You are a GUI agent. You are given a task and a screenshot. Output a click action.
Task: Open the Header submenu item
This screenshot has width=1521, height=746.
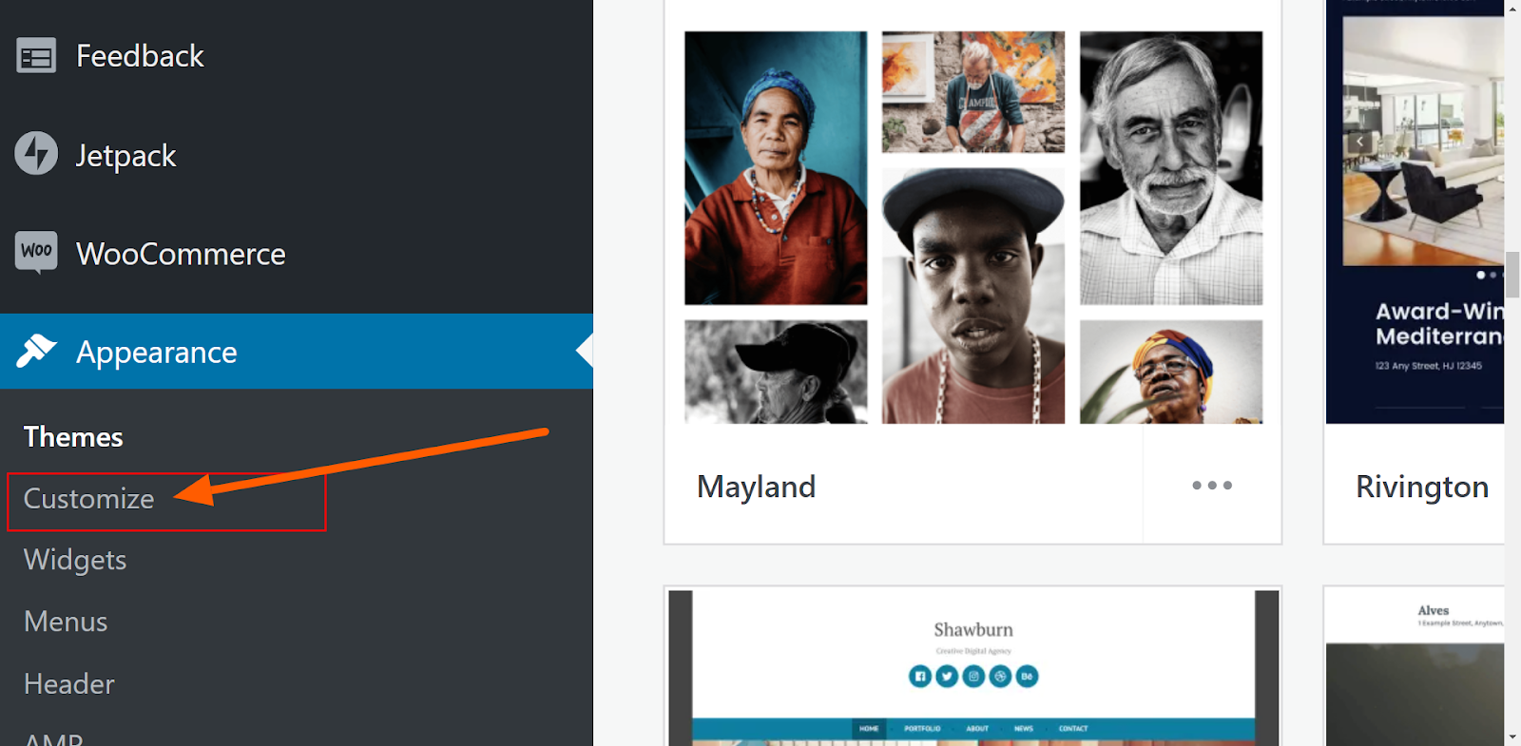click(69, 683)
